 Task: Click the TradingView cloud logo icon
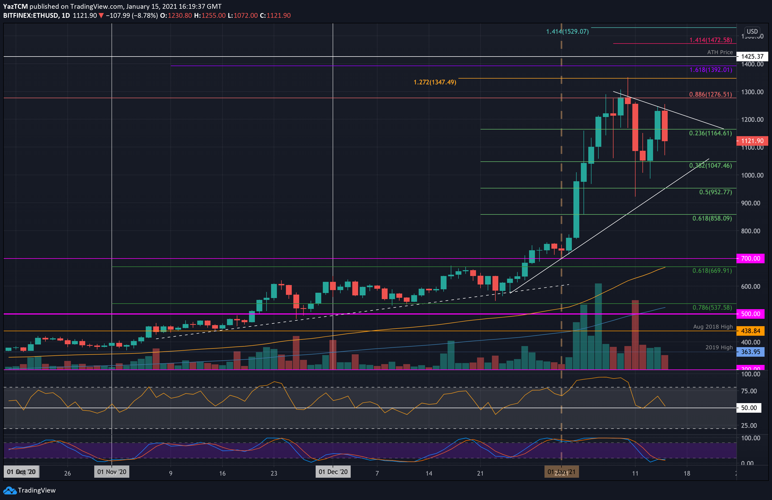10,490
